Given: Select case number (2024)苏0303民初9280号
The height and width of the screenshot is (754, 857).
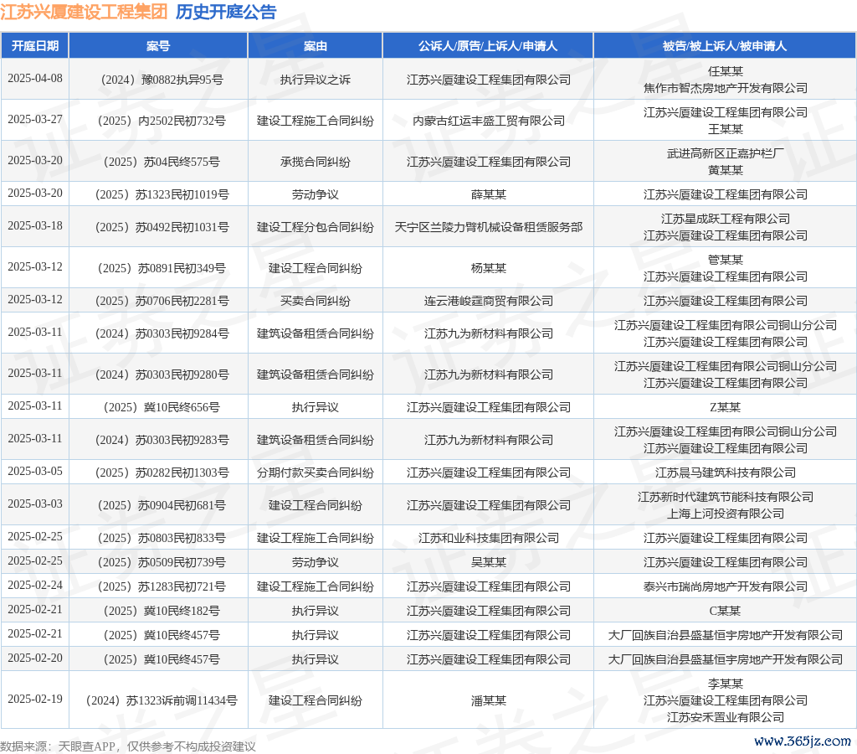Looking at the screenshot, I should 162,374.
